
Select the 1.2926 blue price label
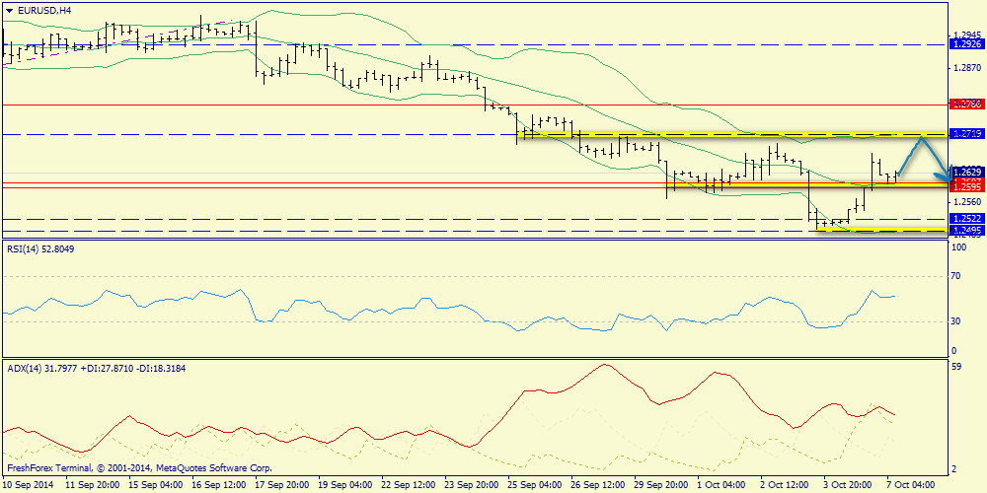(965, 45)
